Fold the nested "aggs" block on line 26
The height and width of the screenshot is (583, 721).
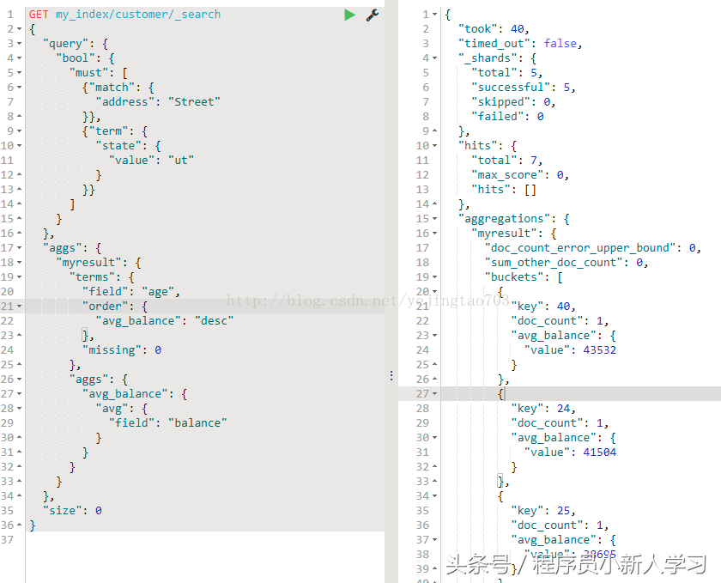click(x=19, y=380)
